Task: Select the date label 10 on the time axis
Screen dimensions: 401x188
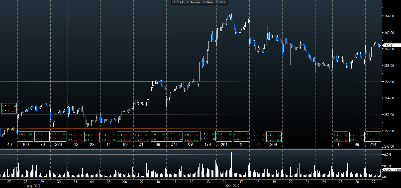Action: [x=158, y=182]
